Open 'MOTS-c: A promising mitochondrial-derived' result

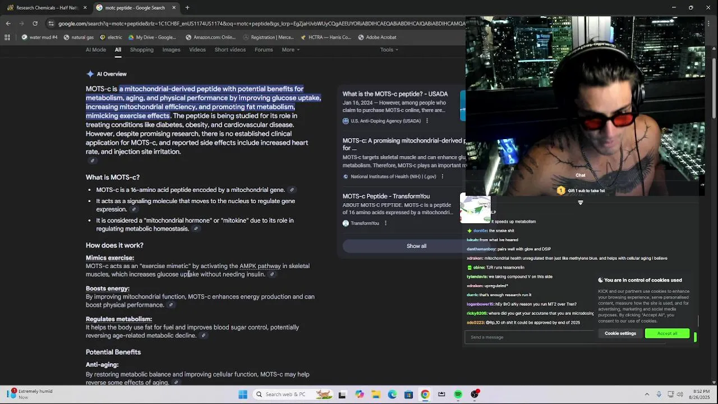[404, 144]
